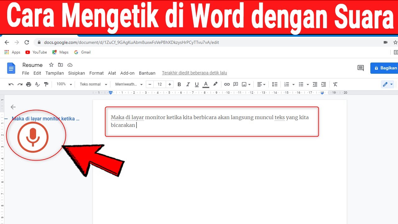Screen dimensions: 398x224
Task: Toggle bold formatting
Action: 179,84
